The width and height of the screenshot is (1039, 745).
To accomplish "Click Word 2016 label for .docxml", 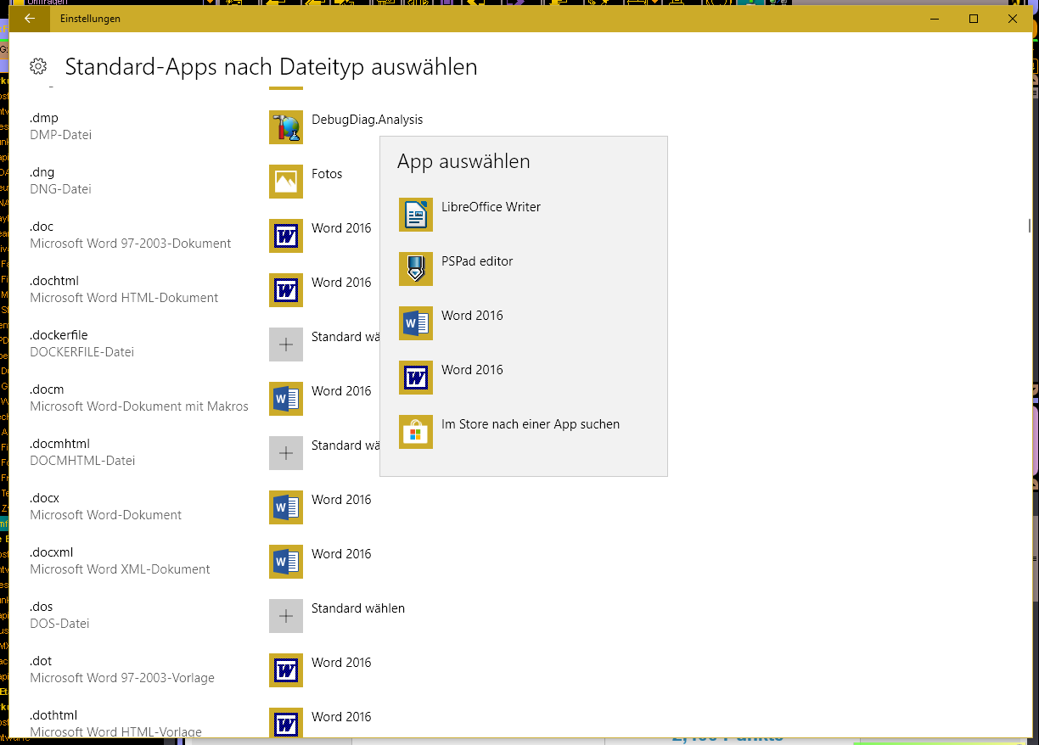I will coord(341,554).
